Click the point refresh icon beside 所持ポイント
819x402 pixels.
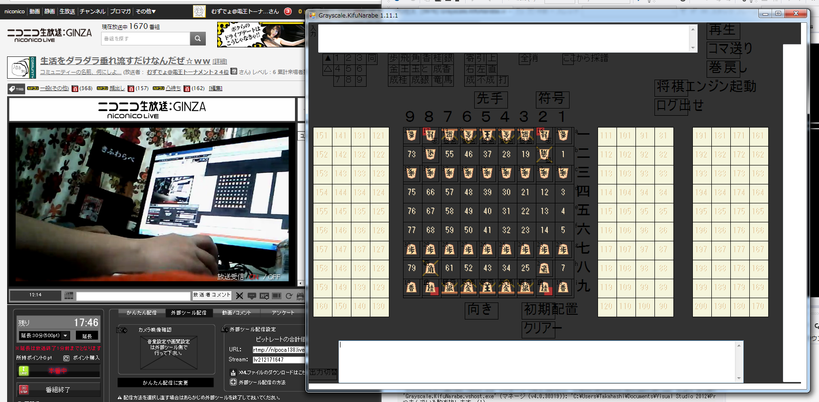click(x=66, y=358)
